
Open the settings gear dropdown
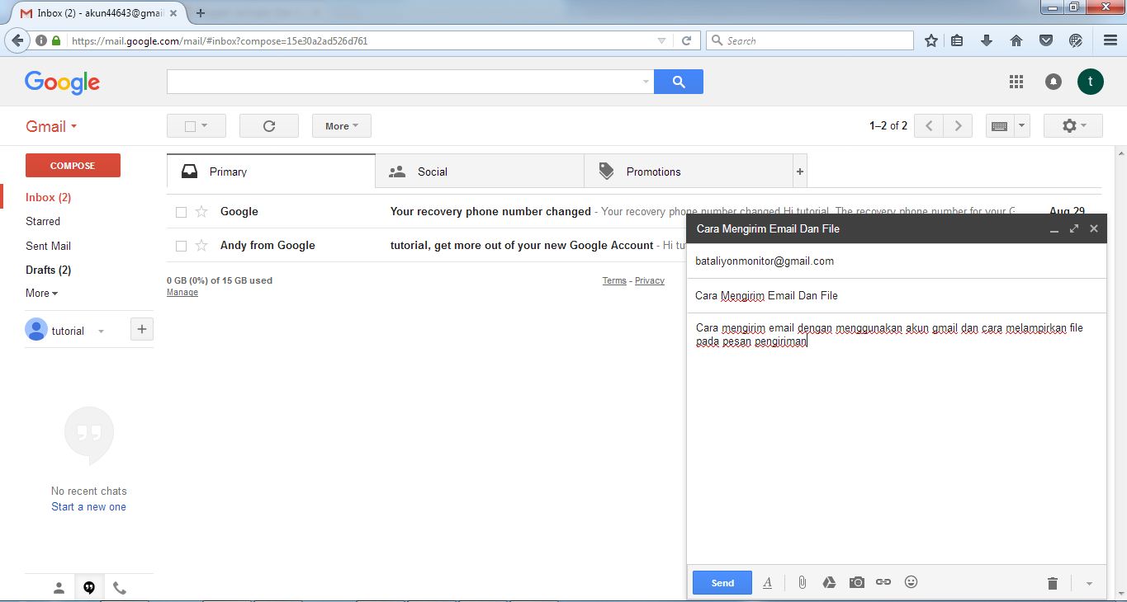point(1073,126)
